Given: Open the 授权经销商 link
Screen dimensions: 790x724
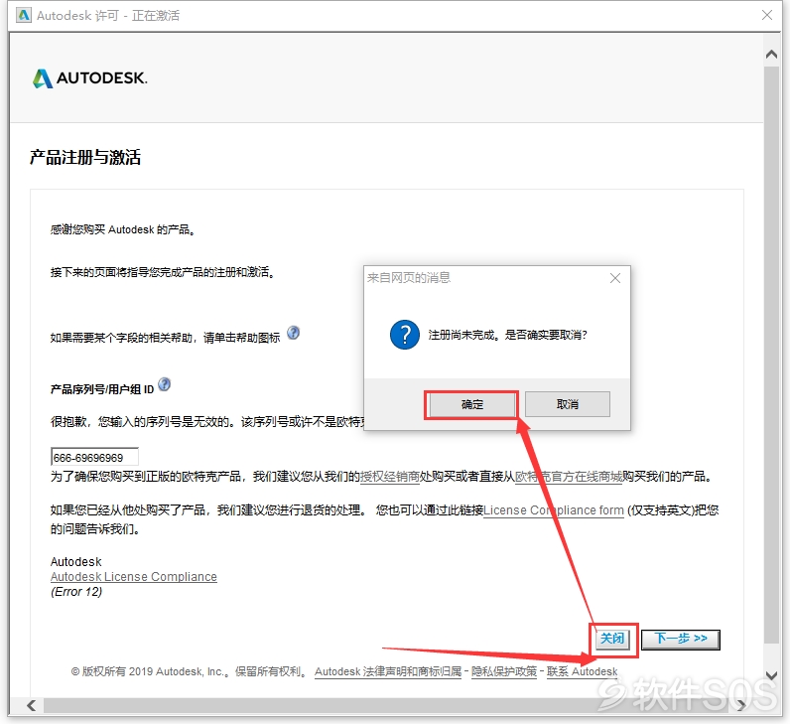Looking at the screenshot, I should (390, 477).
